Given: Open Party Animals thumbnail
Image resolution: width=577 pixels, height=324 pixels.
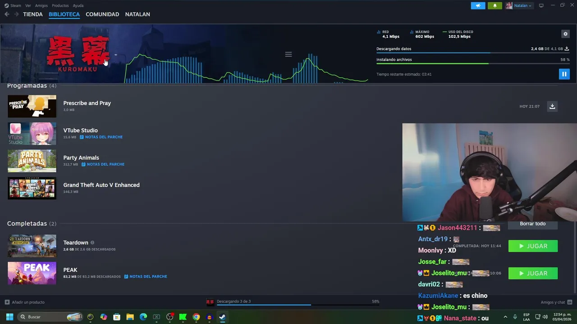Looking at the screenshot, I should [x=32, y=161].
